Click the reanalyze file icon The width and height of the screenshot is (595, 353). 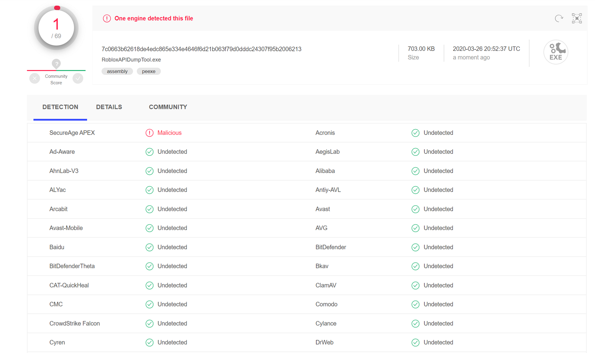(559, 18)
